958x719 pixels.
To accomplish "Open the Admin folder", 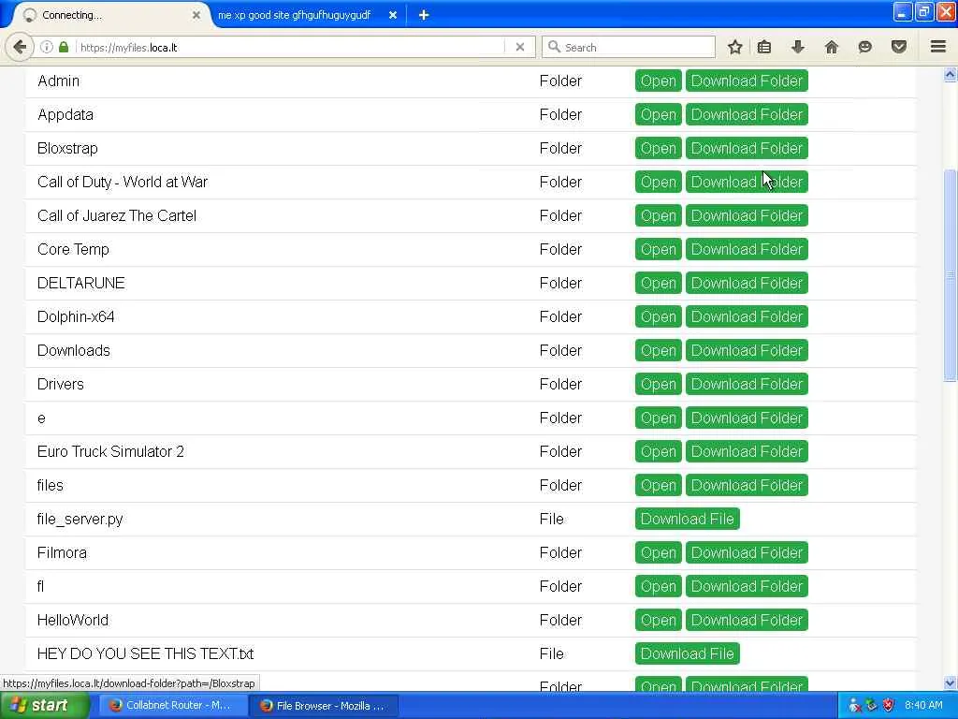I will coord(658,81).
